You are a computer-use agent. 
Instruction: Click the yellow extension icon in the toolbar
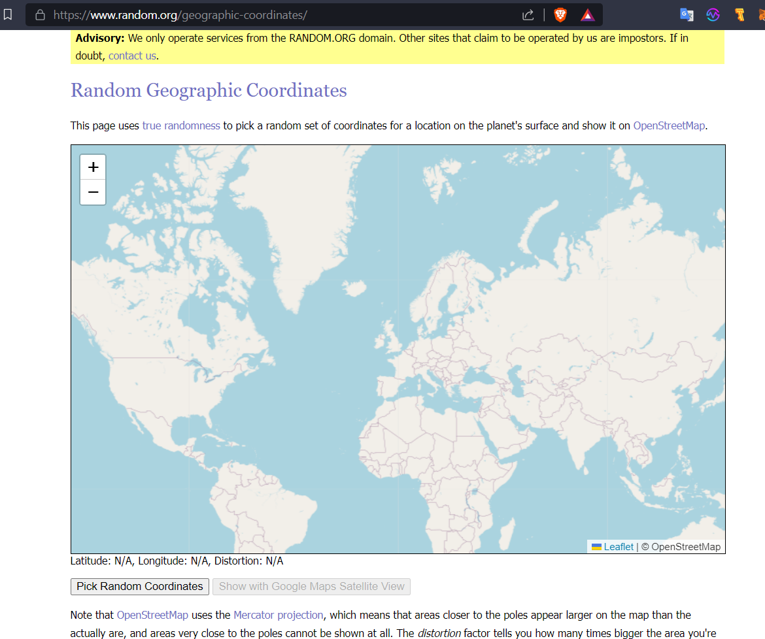tap(739, 14)
